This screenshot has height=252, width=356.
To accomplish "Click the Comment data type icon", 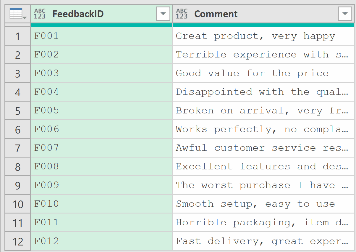I will 182,14.
